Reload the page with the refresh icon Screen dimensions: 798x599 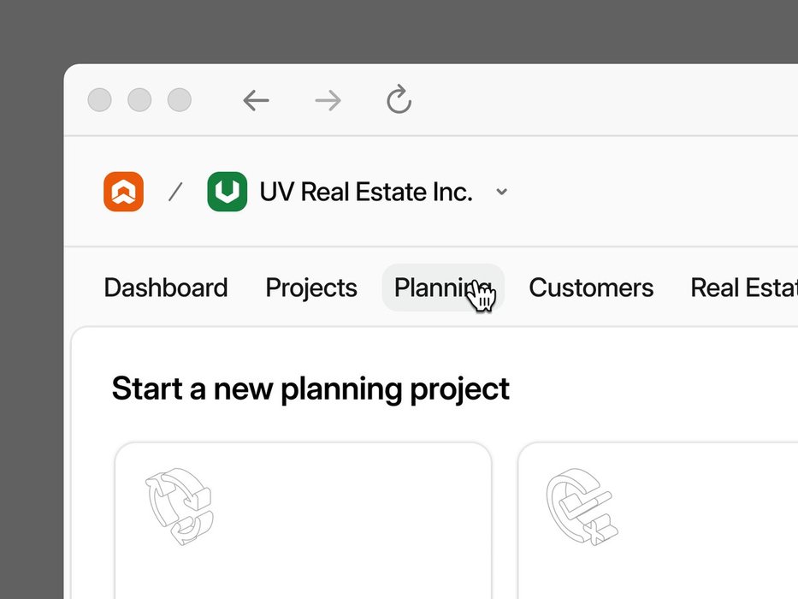point(399,100)
